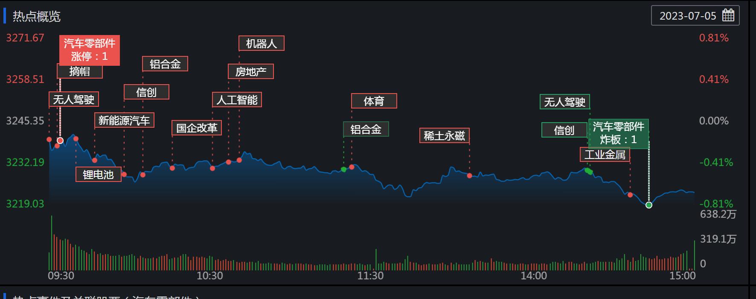Select the red-bordered 信创 label

click(x=146, y=92)
